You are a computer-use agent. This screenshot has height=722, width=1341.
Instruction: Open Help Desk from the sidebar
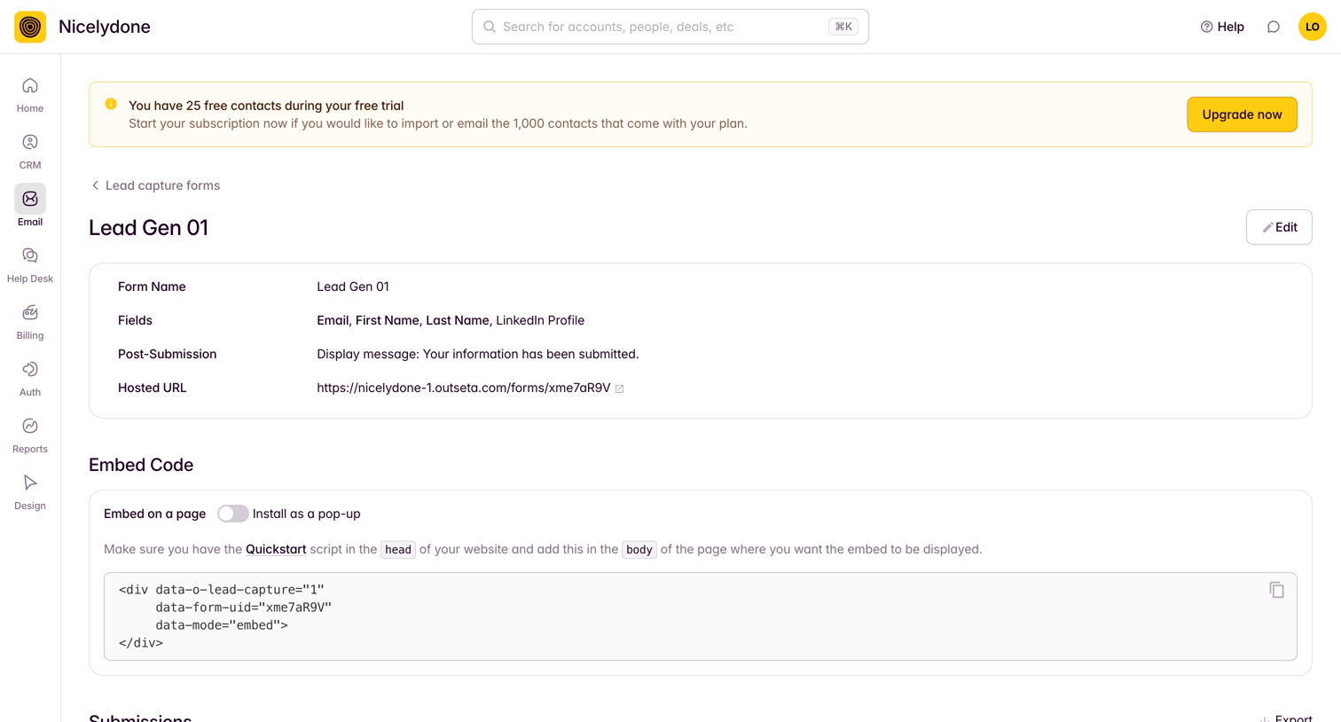click(30, 265)
